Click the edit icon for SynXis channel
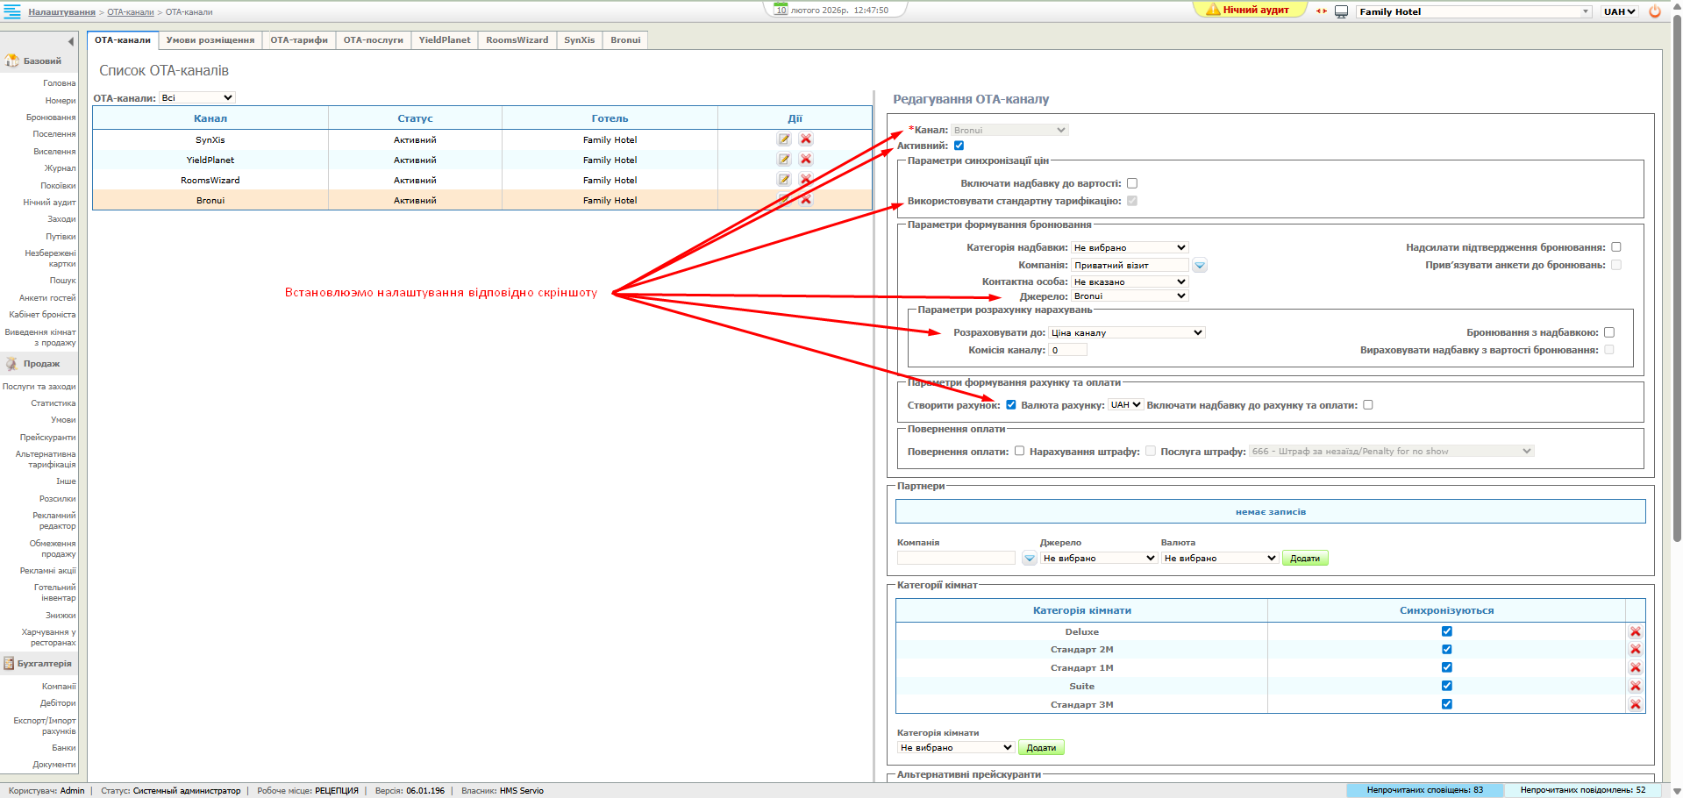 tap(783, 139)
